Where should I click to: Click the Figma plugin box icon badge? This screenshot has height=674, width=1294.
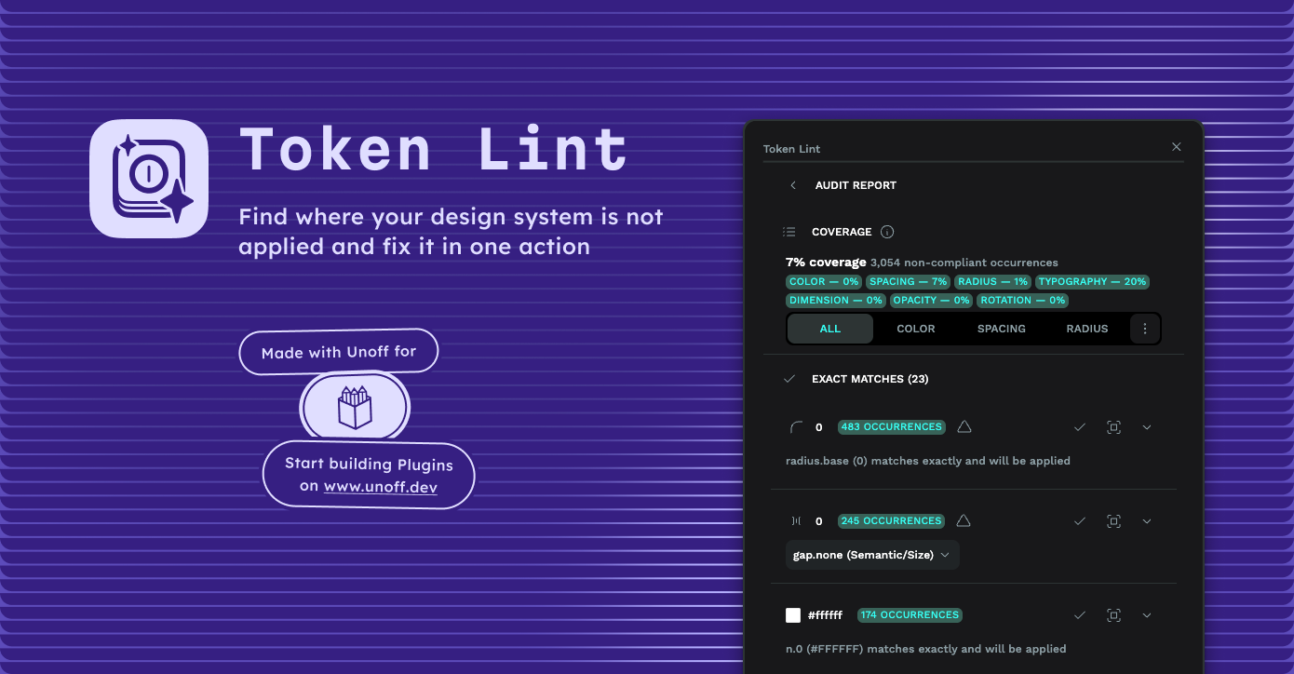(x=355, y=407)
